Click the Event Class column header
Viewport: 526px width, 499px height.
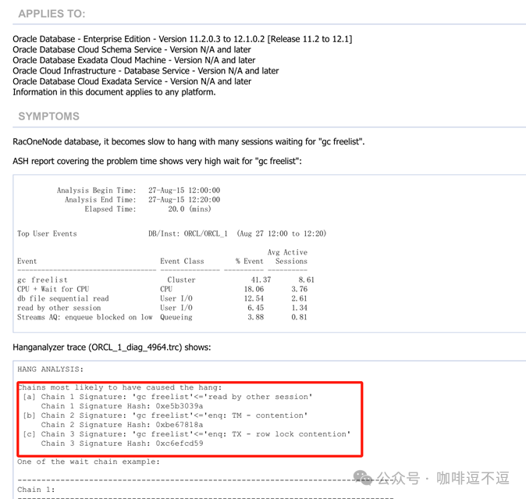tap(182, 262)
